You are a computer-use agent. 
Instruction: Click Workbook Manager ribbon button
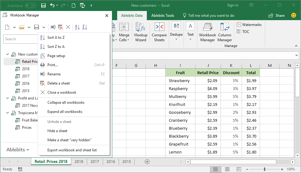207,32
